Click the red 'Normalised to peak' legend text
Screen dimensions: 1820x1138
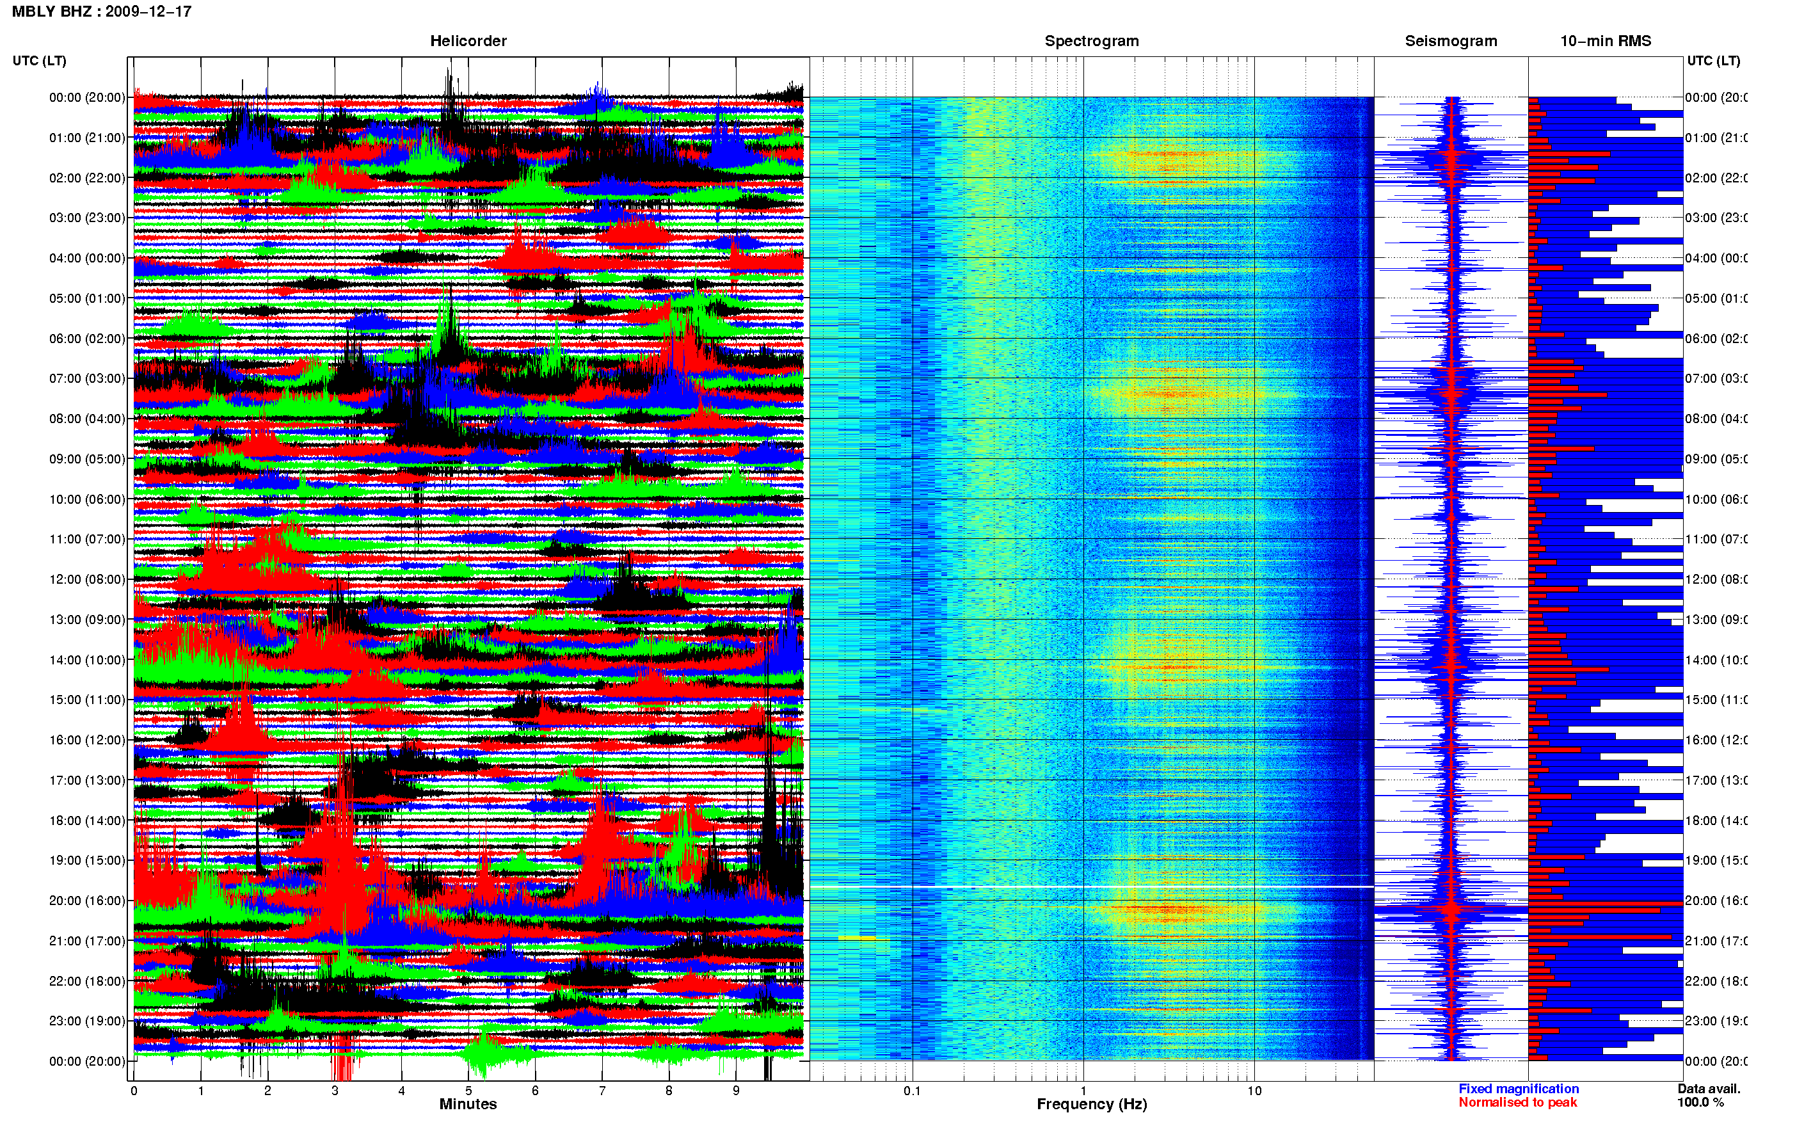tap(1517, 1103)
